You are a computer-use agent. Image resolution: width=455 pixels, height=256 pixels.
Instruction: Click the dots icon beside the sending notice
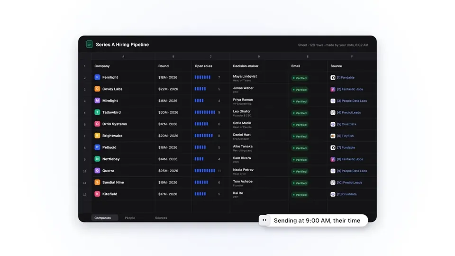[x=264, y=220]
